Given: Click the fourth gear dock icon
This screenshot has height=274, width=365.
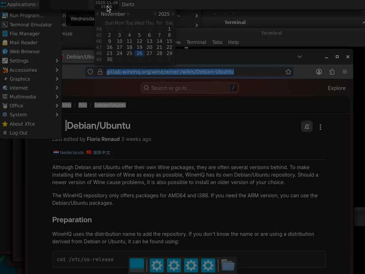Looking at the screenshot, I should click(x=208, y=265).
